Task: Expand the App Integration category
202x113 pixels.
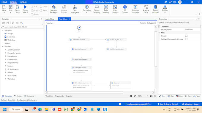Action: 6,50
